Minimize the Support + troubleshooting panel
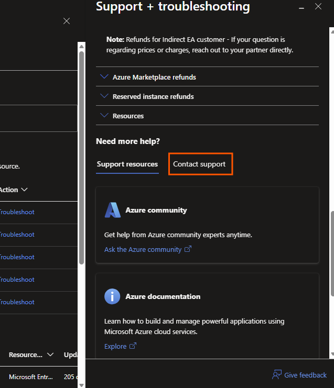The width and height of the screenshot is (334, 388). click(x=301, y=8)
